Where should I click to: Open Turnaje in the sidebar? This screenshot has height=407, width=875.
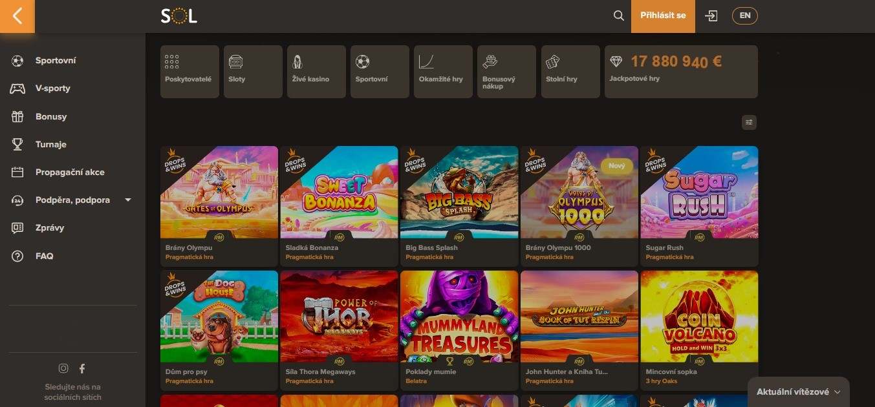point(51,145)
